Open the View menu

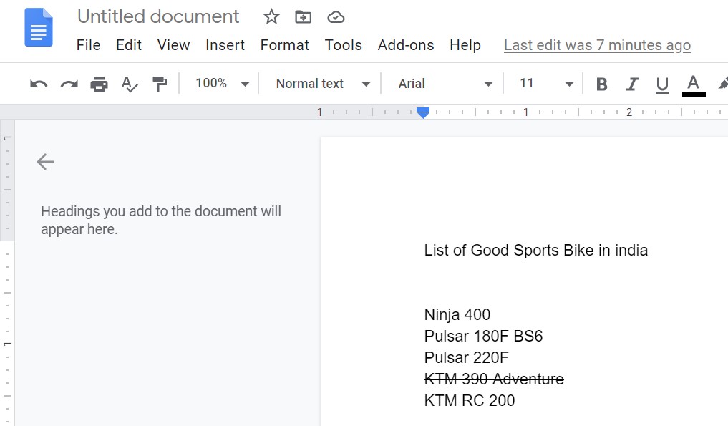[x=173, y=45]
